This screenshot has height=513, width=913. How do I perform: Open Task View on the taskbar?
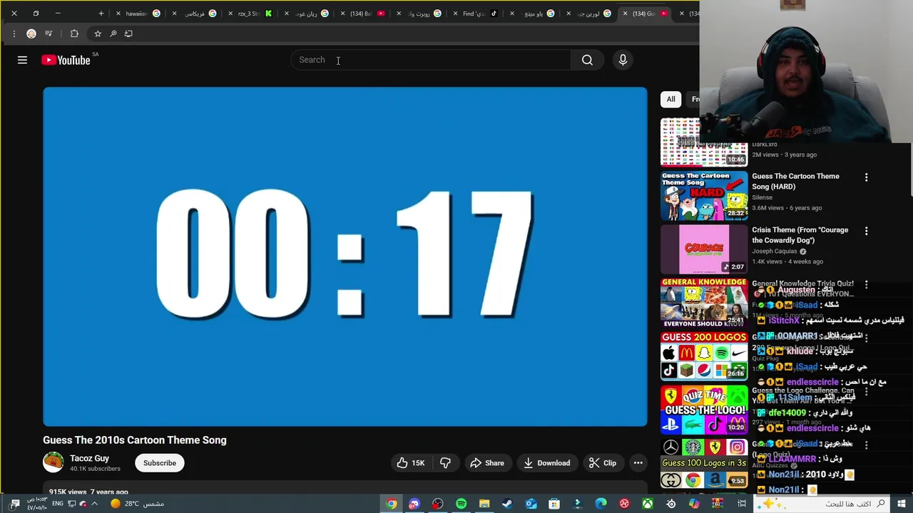click(743, 504)
